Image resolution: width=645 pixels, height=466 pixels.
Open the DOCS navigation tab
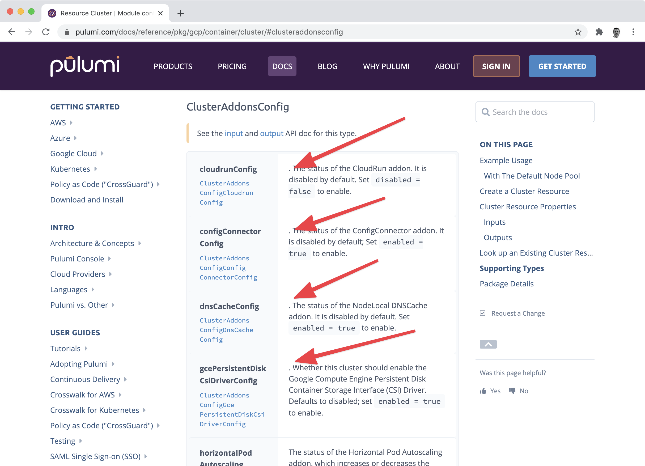click(282, 66)
